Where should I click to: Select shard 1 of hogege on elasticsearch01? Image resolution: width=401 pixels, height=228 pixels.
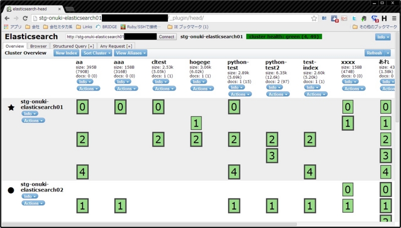196,123
